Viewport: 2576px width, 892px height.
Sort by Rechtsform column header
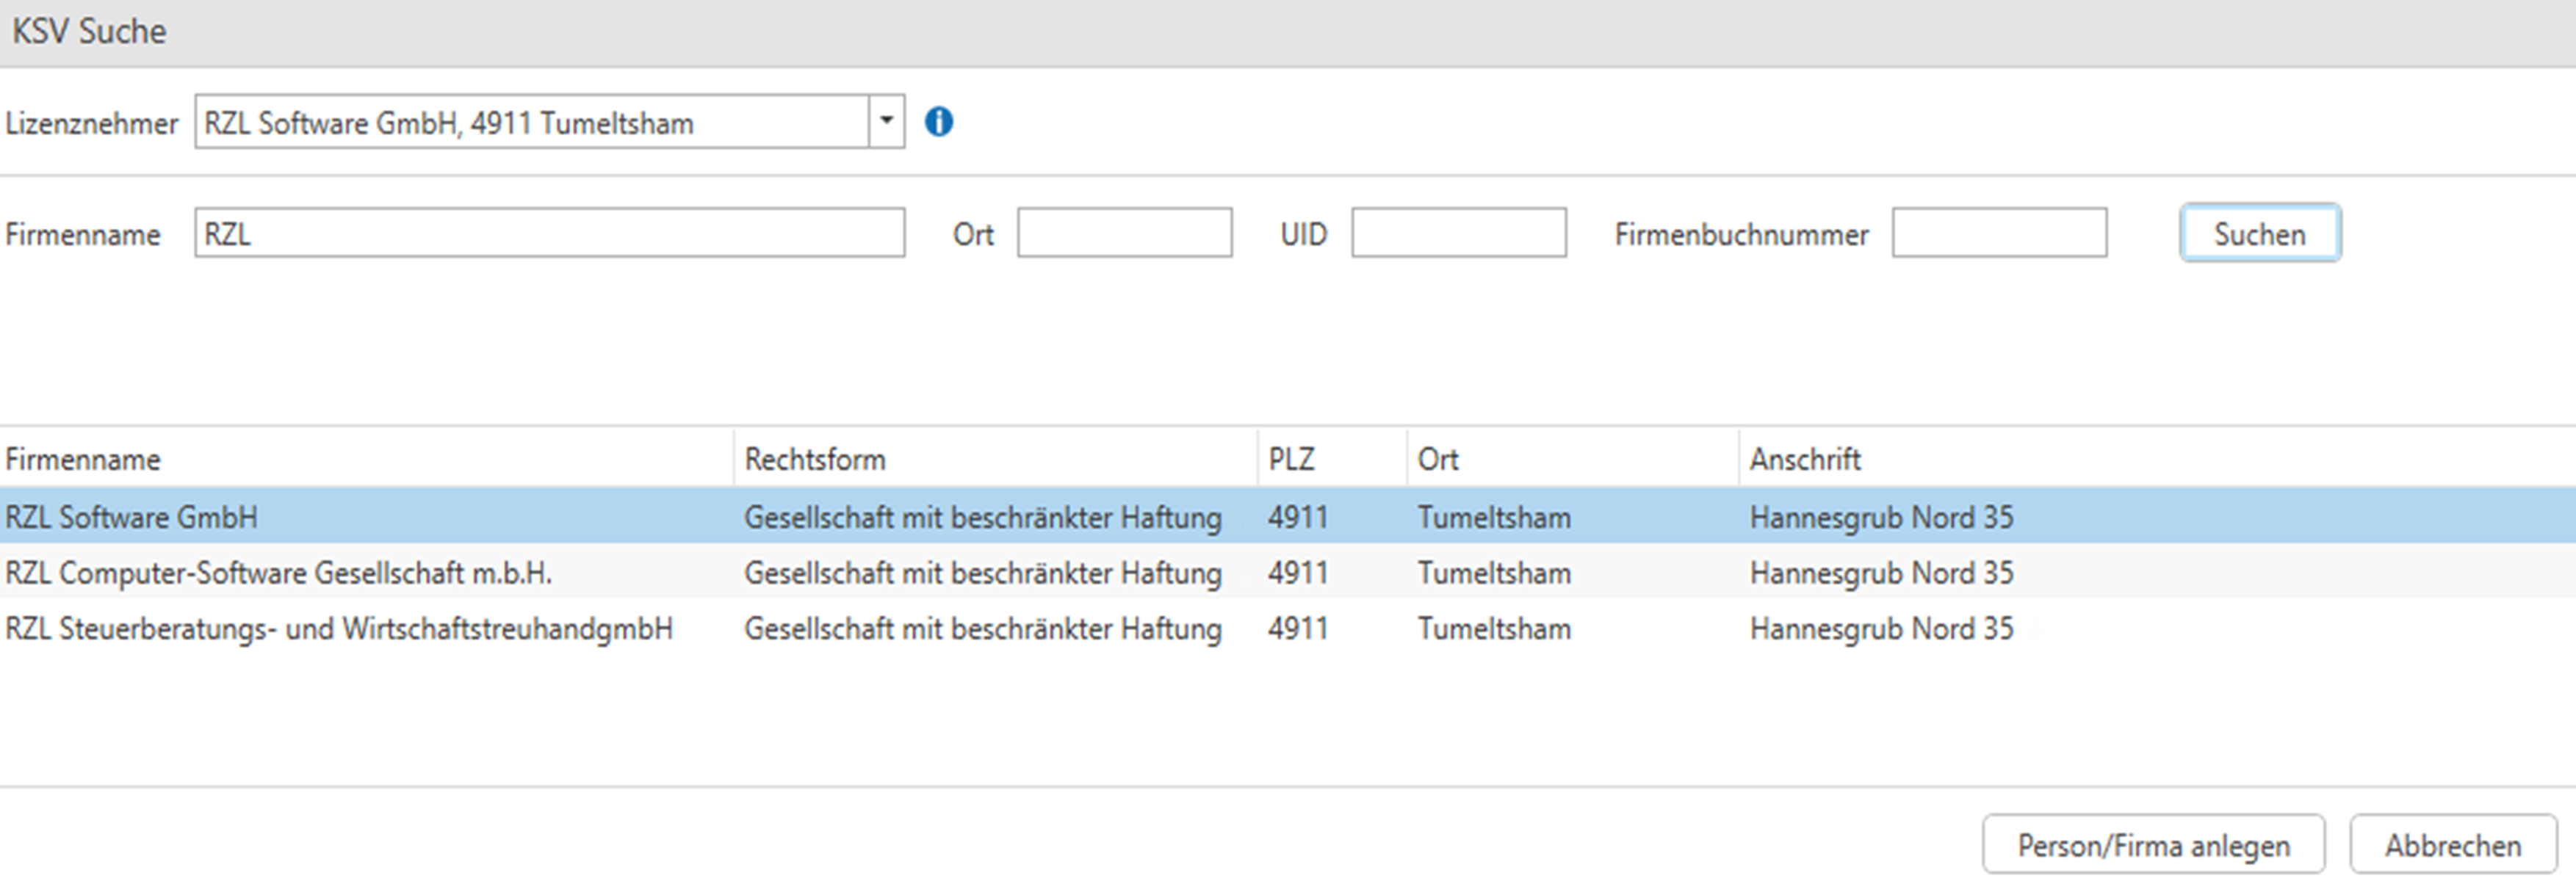coord(815,459)
